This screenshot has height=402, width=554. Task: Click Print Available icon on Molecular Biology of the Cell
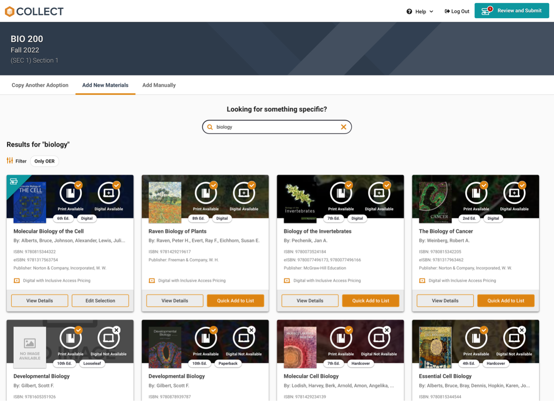pos(71,193)
